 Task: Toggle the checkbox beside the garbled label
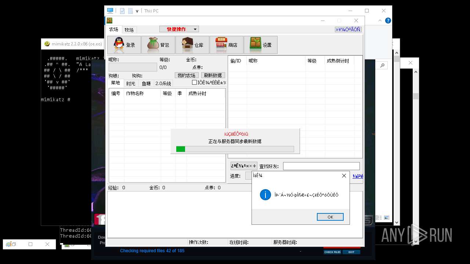point(195,82)
